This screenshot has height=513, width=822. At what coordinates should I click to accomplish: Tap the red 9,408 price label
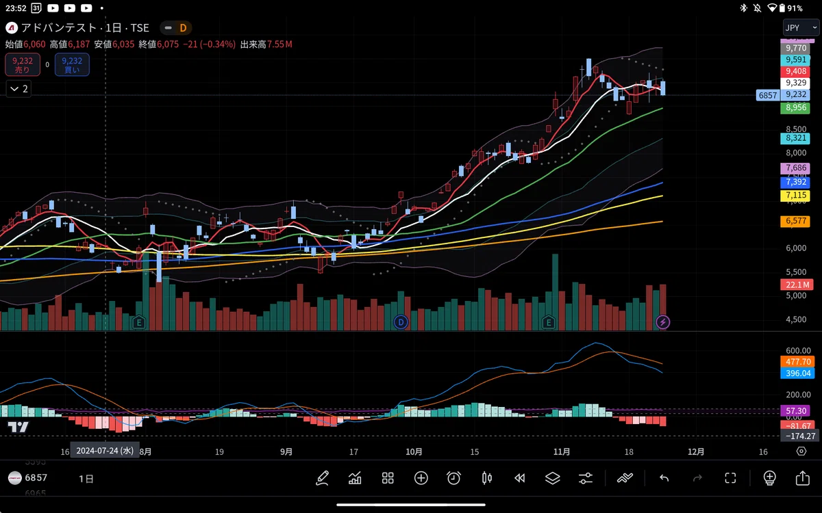(795, 71)
